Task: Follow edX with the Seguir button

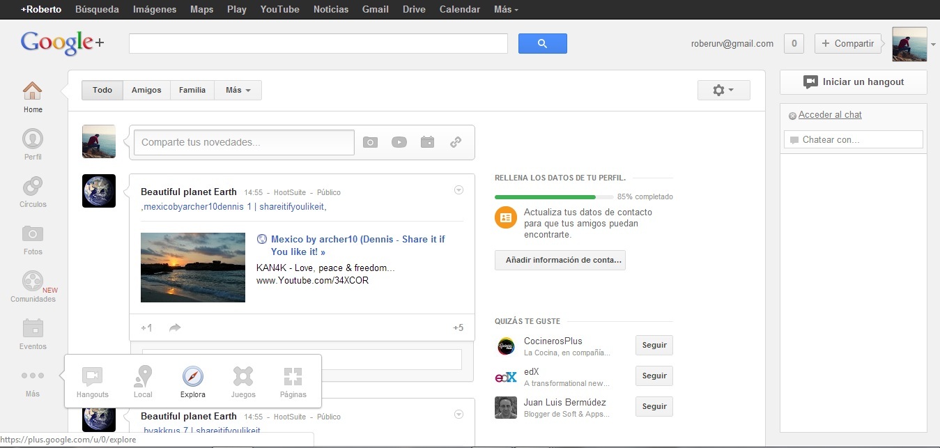Action: pyautogui.click(x=653, y=376)
